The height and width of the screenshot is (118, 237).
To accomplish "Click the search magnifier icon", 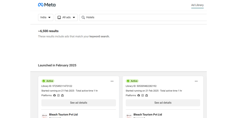I will pyautogui.click(x=83, y=17).
